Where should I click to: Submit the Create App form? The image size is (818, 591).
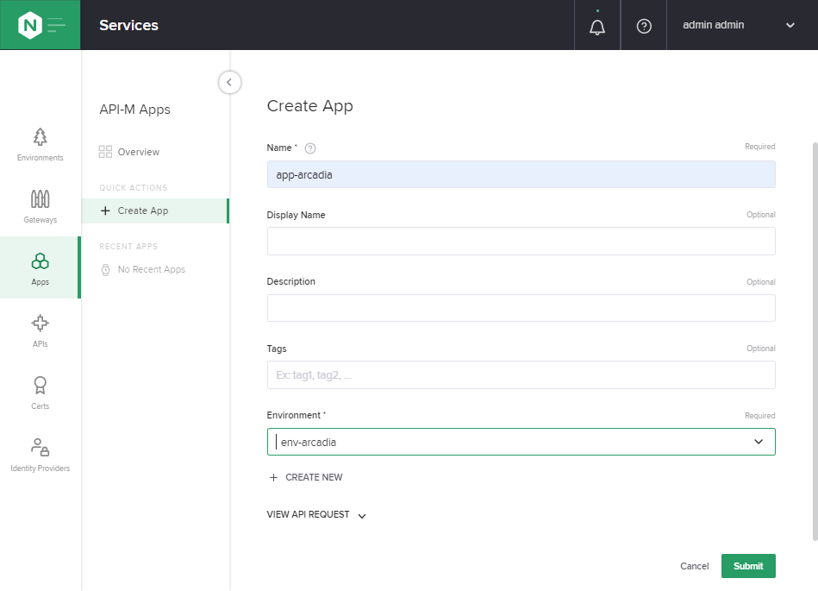(748, 566)
